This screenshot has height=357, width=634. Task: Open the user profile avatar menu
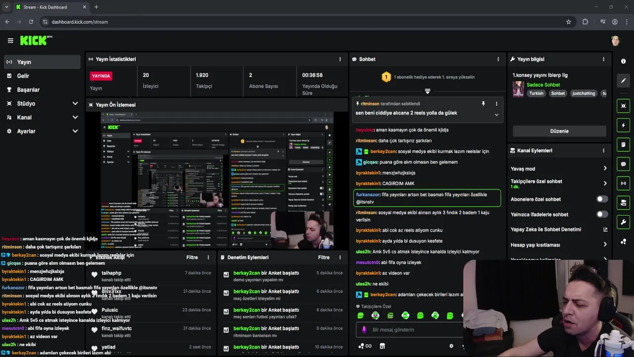pos(615,41)
